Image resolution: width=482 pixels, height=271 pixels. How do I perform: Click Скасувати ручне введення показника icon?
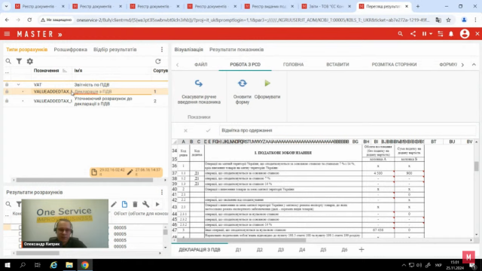tap(199, 84)
